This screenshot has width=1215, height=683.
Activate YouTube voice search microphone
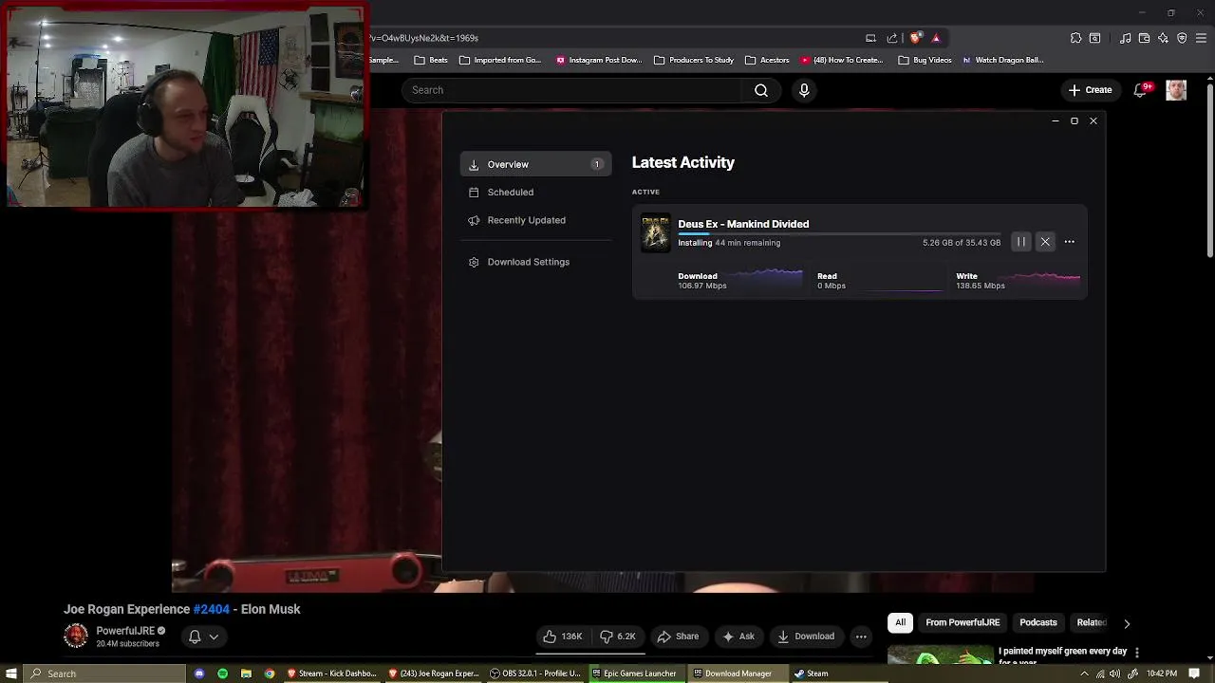[x=804, y=90]
